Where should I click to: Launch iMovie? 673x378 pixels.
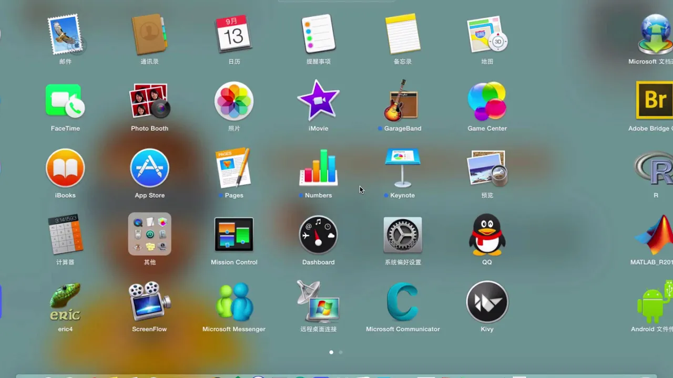(x=319, y=100)
